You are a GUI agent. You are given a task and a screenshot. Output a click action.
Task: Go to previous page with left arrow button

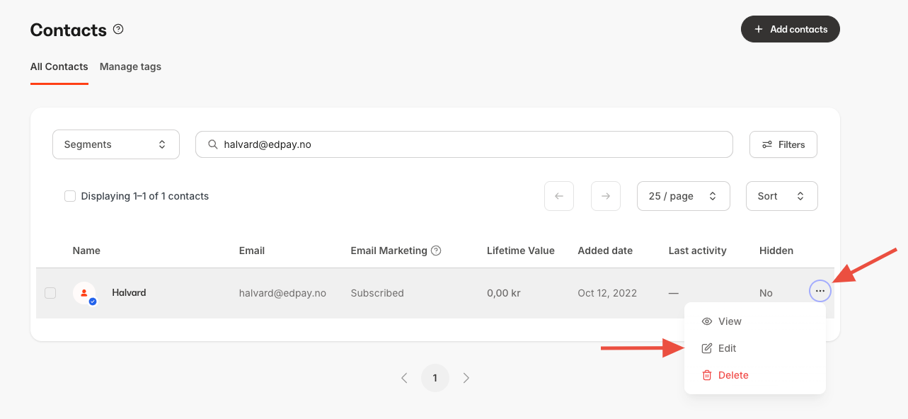(559, 196)
